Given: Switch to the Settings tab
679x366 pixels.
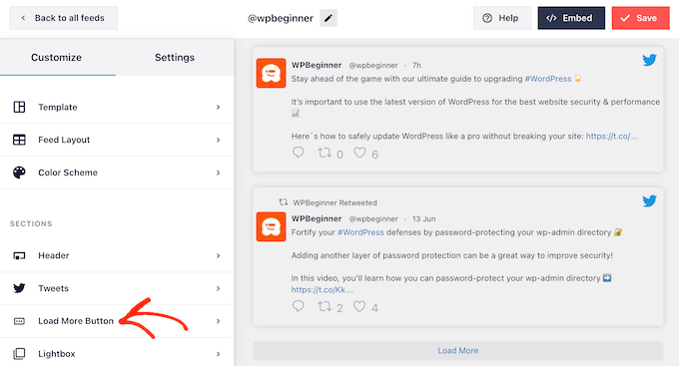Looking at the screenshot, I should (x=175, y=58).
